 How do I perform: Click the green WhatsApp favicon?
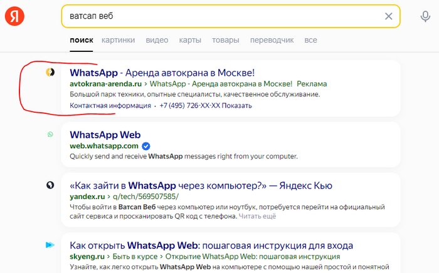[50, 135]
